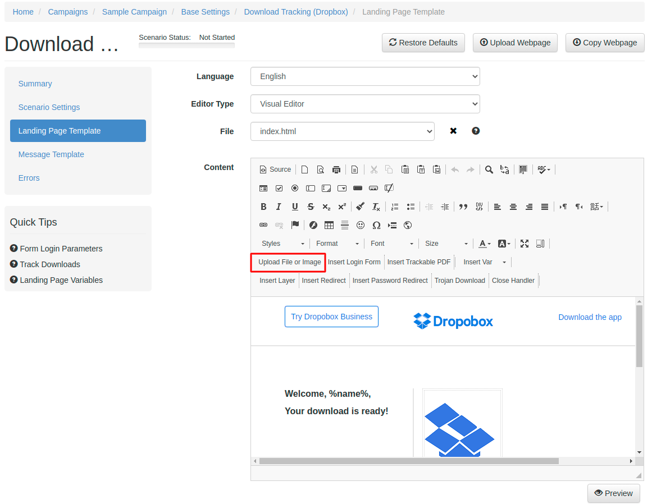Insert an Image Button icon
This screenshot has width=652, height=504.
(x=373, y=188)
